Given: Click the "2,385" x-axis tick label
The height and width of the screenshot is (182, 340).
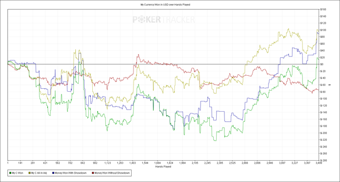Looking at the screenshot, I should [x=220, y=163].
